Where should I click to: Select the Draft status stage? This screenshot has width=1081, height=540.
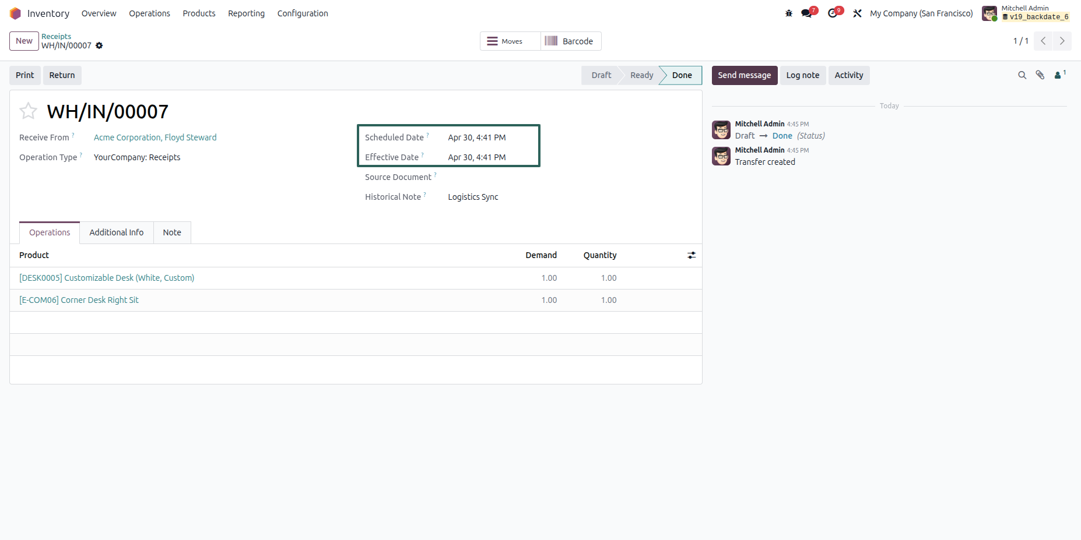coord(601,75)
